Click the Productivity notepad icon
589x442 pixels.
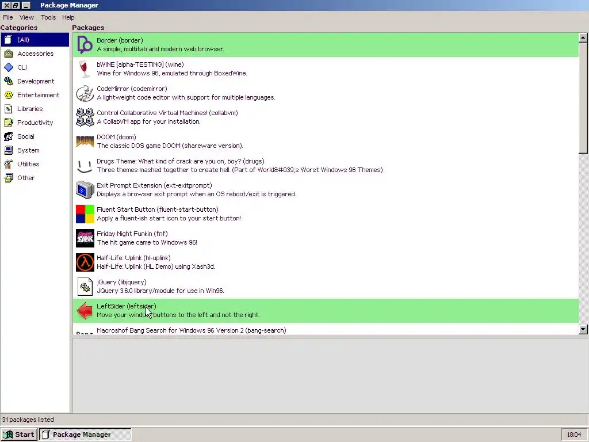click(9, 123)
